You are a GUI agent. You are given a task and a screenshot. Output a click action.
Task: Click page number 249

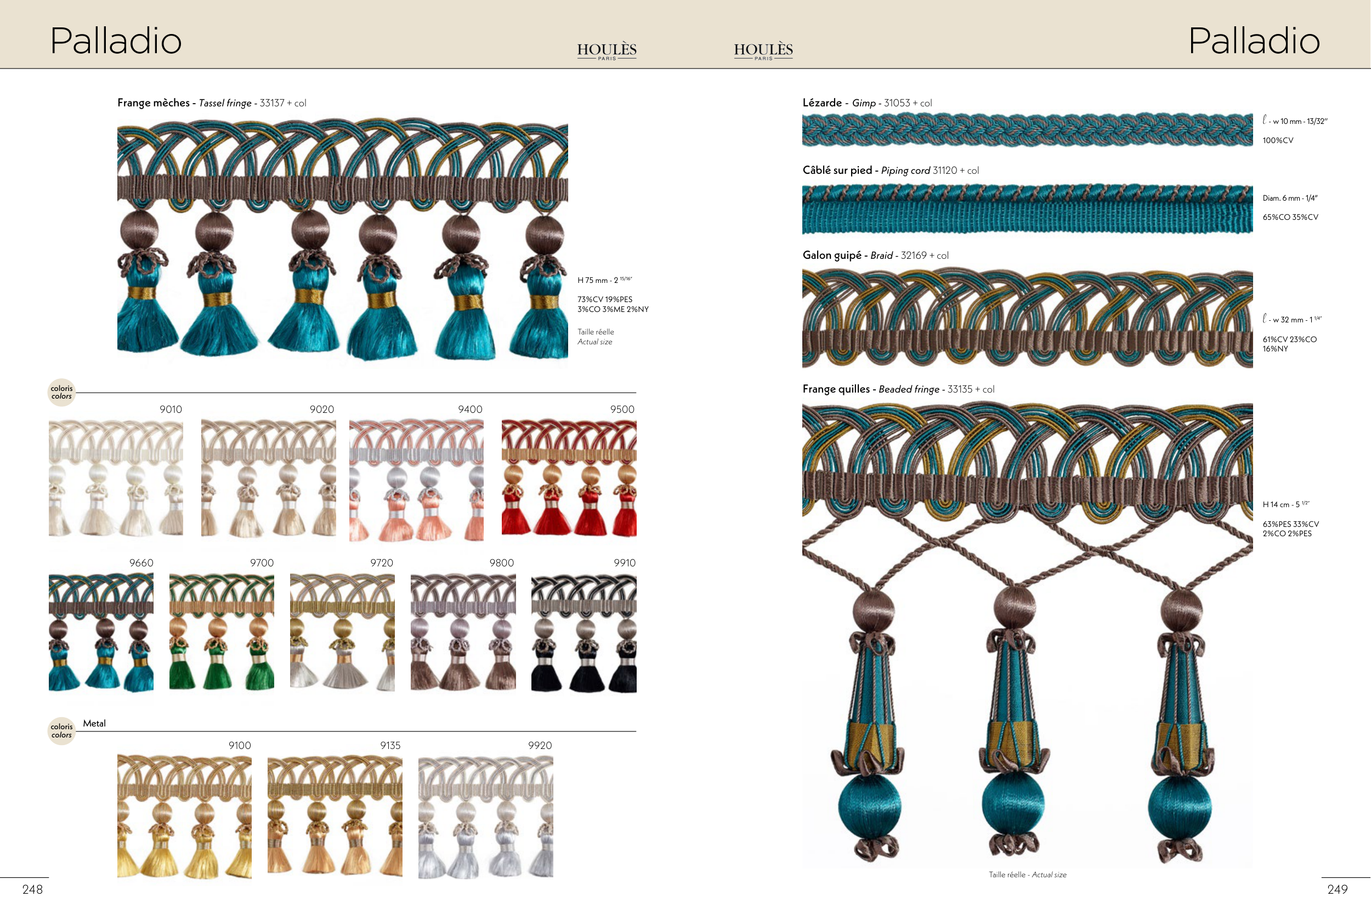click(1337, 889)
